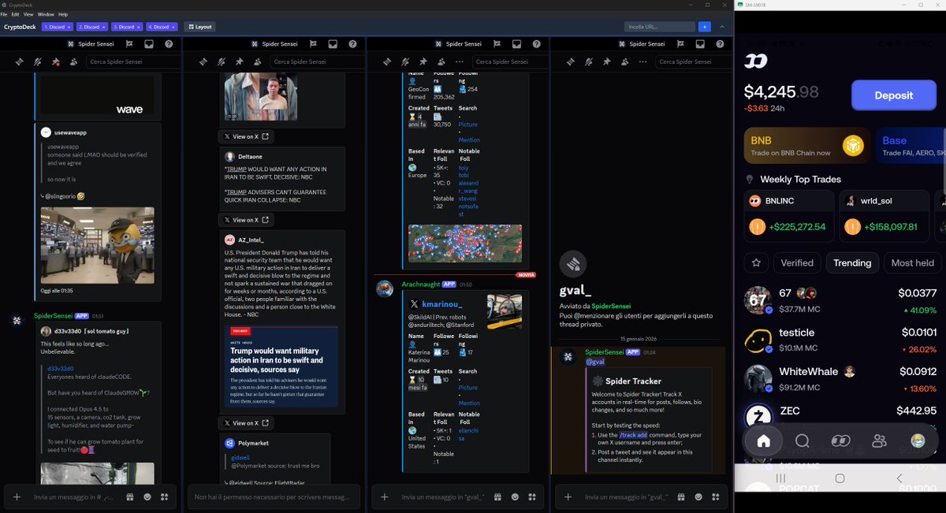Open inbox icon in Discord pane 4 header
This screenshot has width=946, height=513.
coord(700,44)
